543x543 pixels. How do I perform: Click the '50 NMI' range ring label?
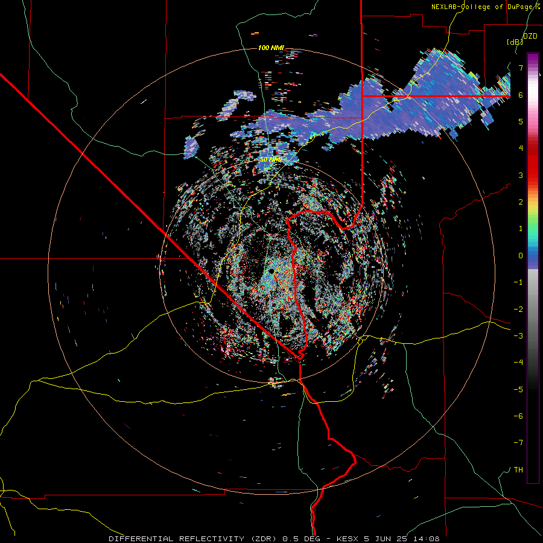(271, 160)
